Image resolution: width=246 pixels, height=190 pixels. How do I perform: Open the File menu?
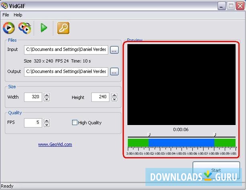pyautogui.click(x=6, y=15)
